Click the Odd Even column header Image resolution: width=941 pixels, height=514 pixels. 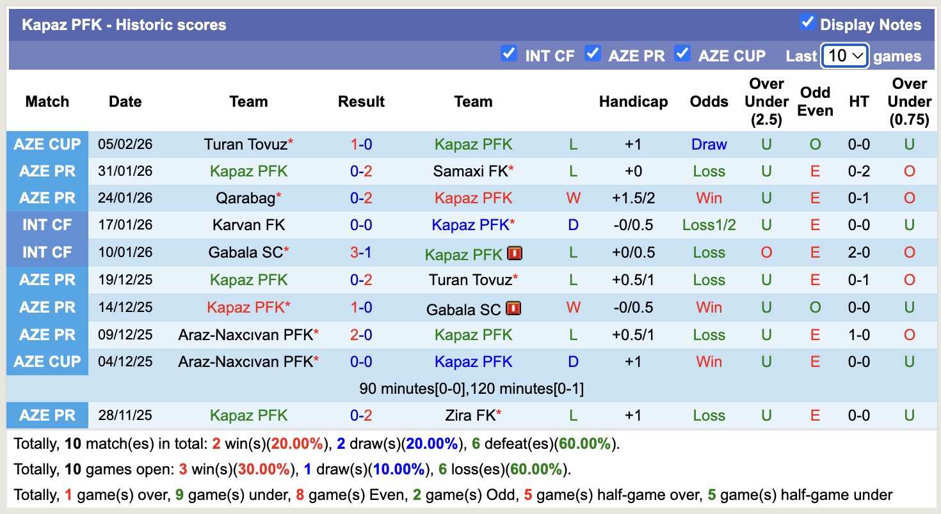(x=815, y=102)
